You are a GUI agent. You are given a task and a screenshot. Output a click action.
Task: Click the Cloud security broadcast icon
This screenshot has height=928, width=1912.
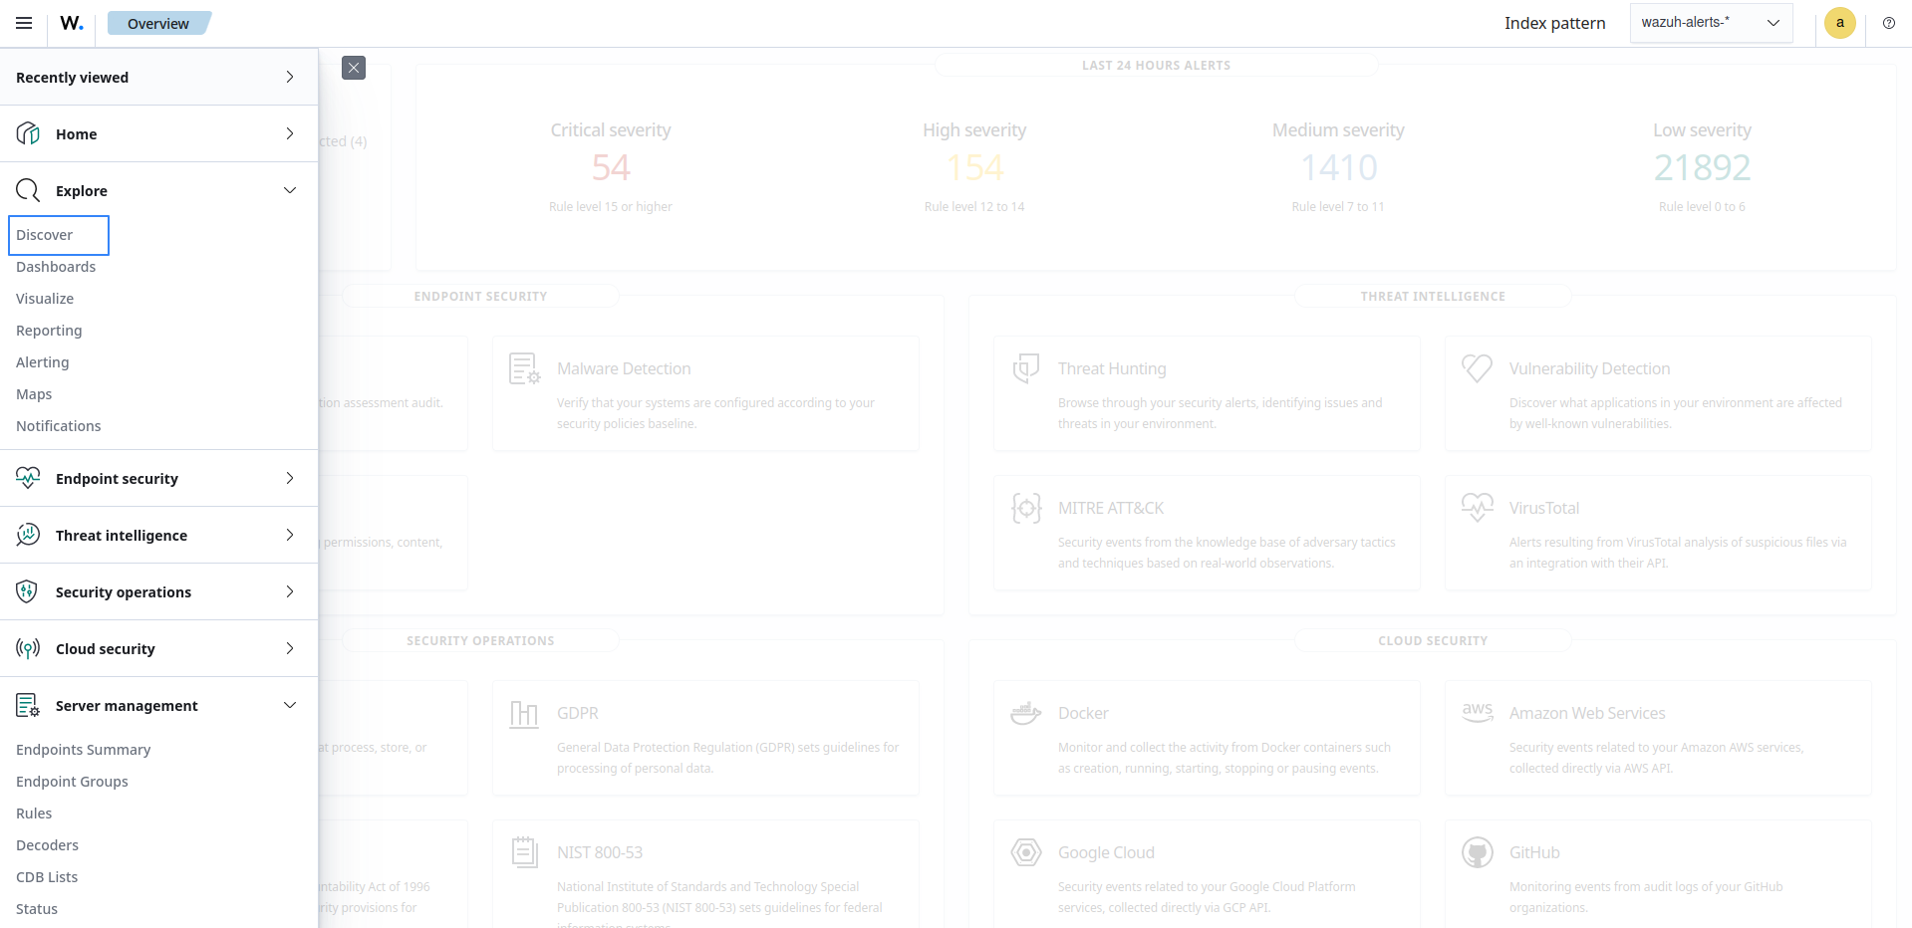pos(28,648)
